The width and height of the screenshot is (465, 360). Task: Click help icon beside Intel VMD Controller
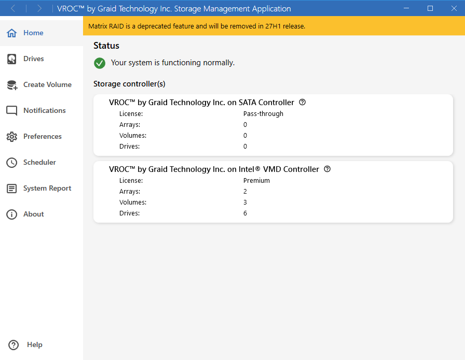(327, 169)
